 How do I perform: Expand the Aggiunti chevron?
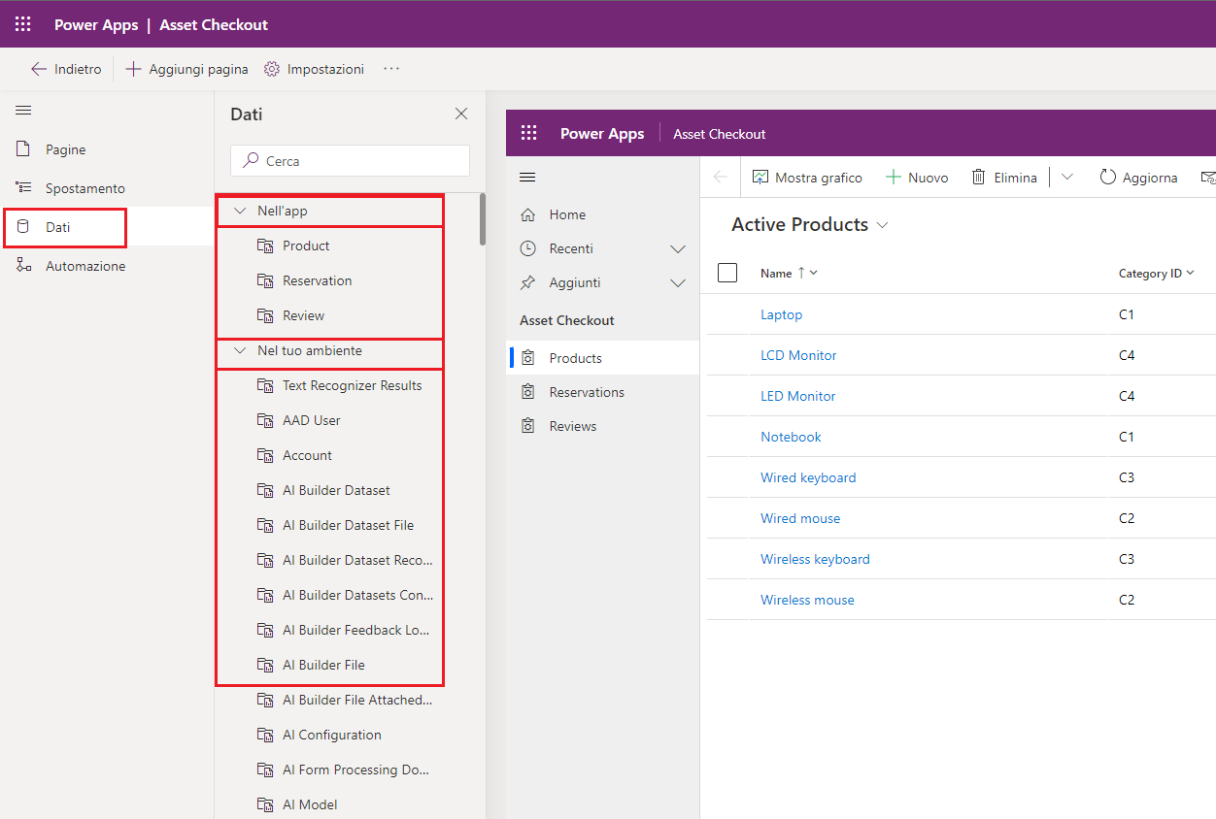(678, 282)
